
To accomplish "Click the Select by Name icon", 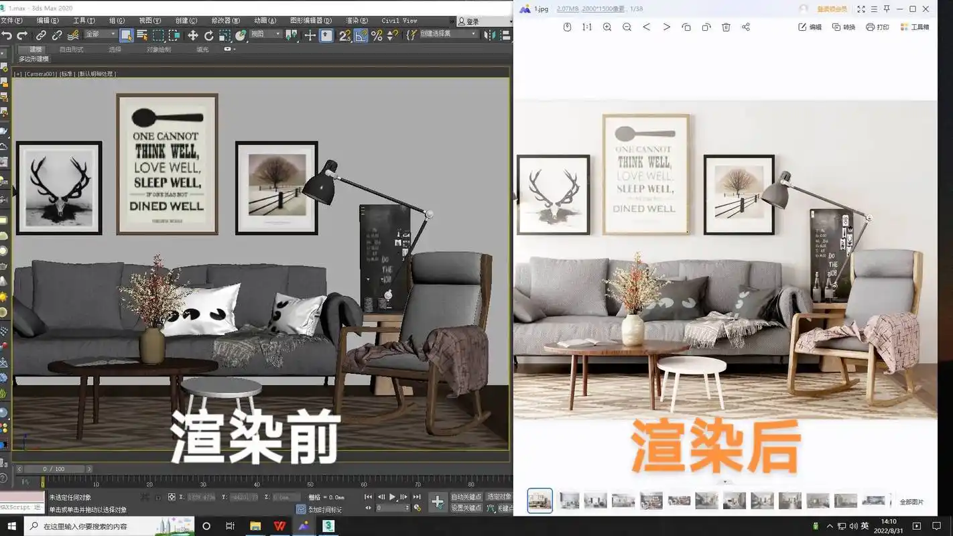I will 142,36.
